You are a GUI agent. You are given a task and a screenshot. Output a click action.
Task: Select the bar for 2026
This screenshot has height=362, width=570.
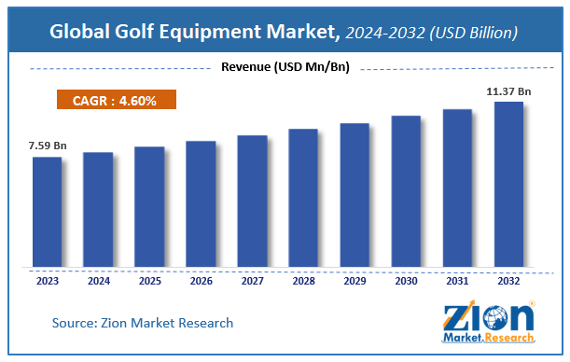201,204
